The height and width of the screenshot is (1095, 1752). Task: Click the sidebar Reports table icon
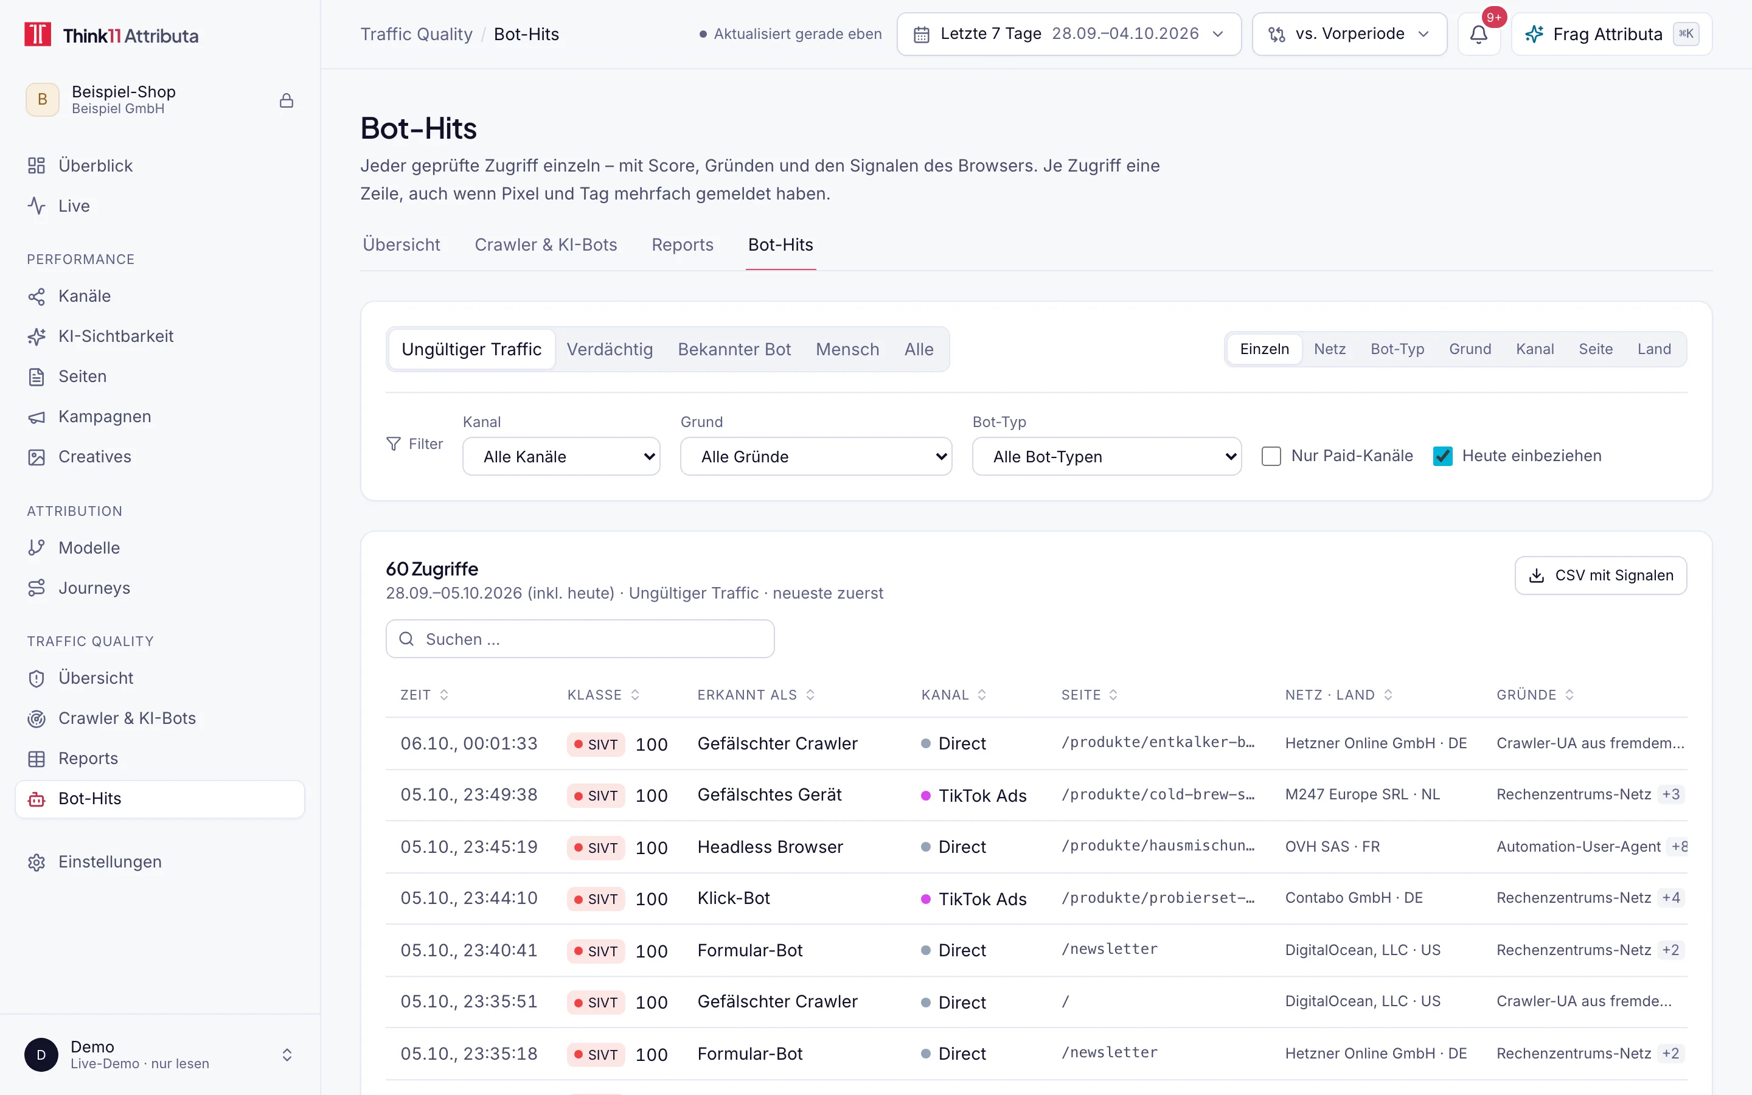click(x=36, y=758)
